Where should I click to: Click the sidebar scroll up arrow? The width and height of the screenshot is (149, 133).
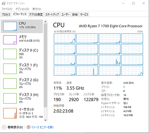point(46,22)
